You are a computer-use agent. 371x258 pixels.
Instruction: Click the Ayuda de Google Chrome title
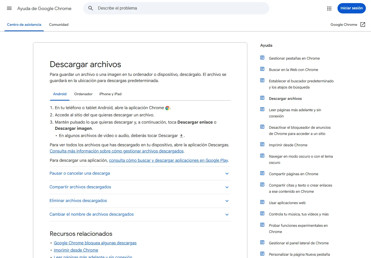pyautogui.click(x=44, y=9)
